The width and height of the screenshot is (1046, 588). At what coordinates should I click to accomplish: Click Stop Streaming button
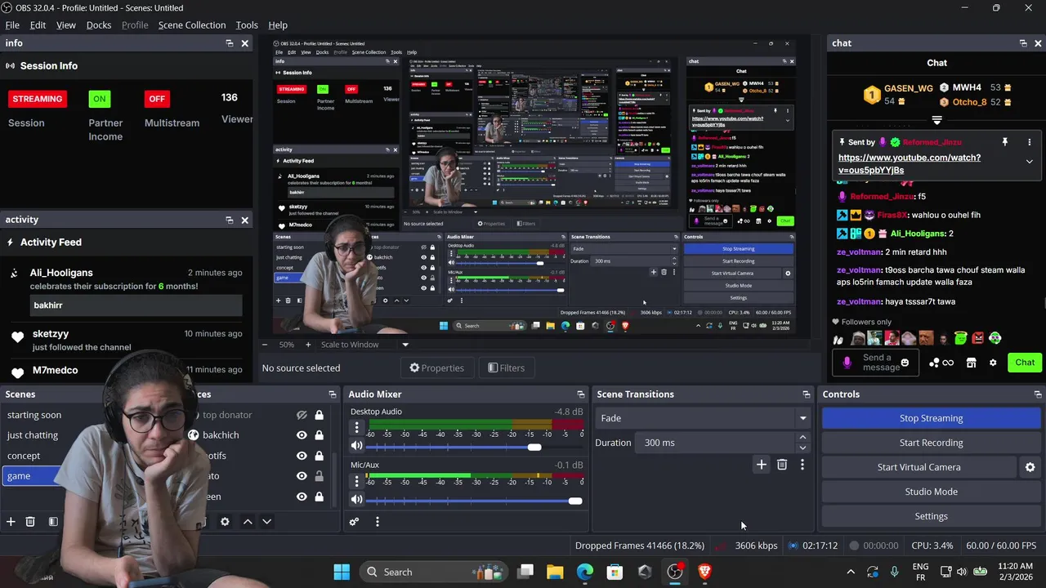(931, 418)
